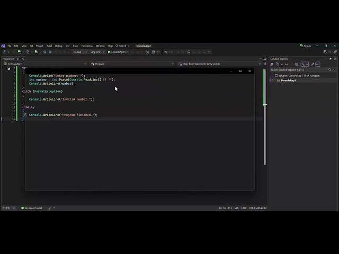
Task: Click the Search box in title bar
Action: (122, 46)
